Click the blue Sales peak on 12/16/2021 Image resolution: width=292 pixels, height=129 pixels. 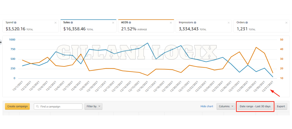point(147,43)
